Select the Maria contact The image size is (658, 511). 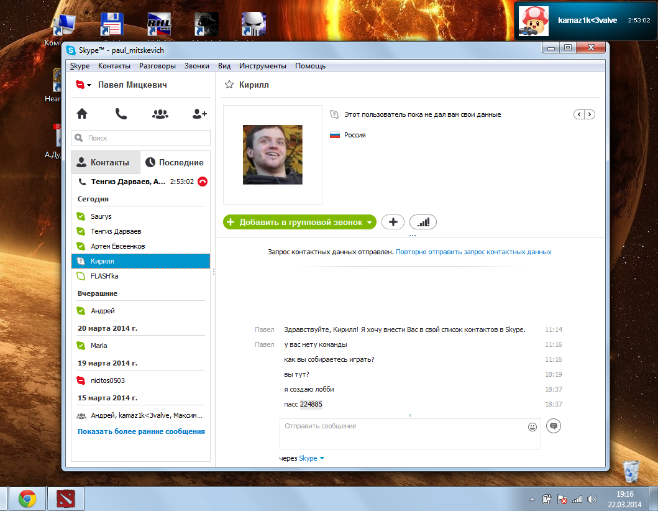click(140, 346)
